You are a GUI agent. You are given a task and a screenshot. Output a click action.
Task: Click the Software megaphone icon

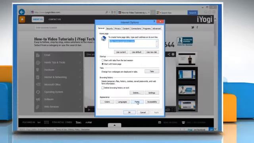[38, 99]
